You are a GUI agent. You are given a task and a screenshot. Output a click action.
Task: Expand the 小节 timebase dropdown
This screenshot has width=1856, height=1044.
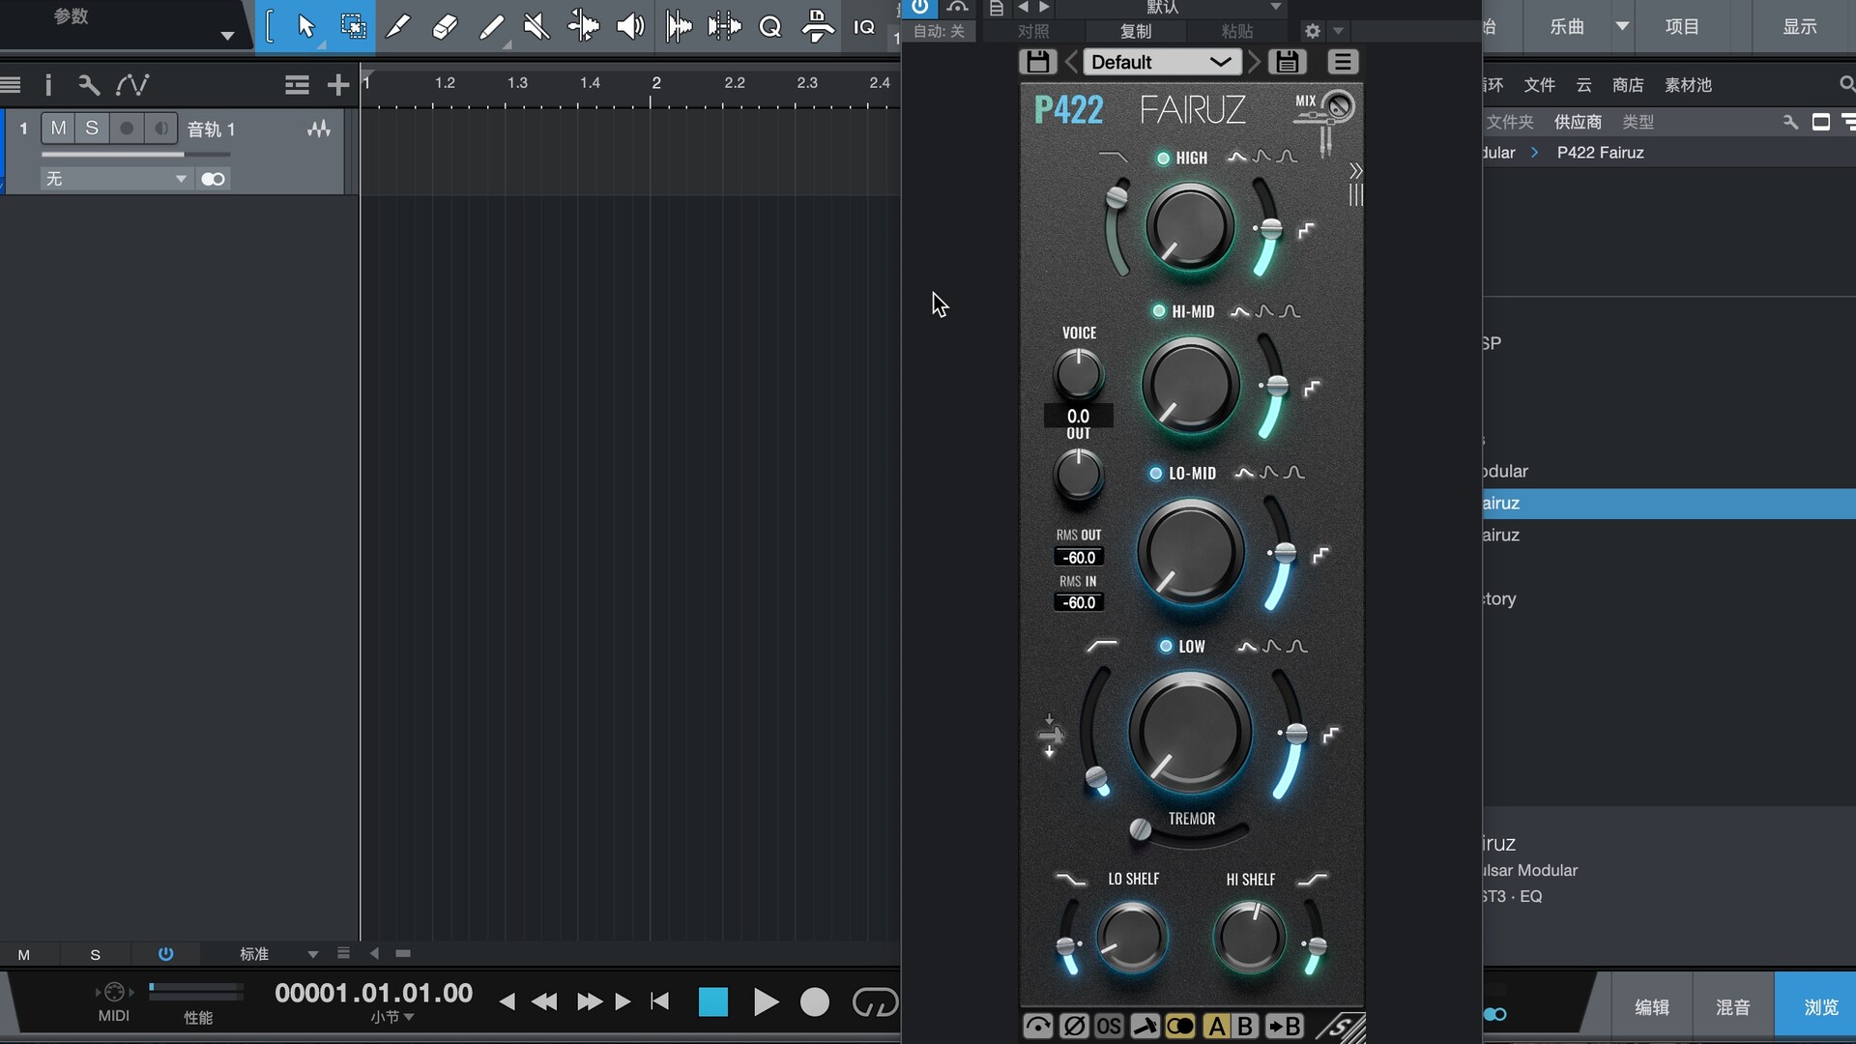392,1017
